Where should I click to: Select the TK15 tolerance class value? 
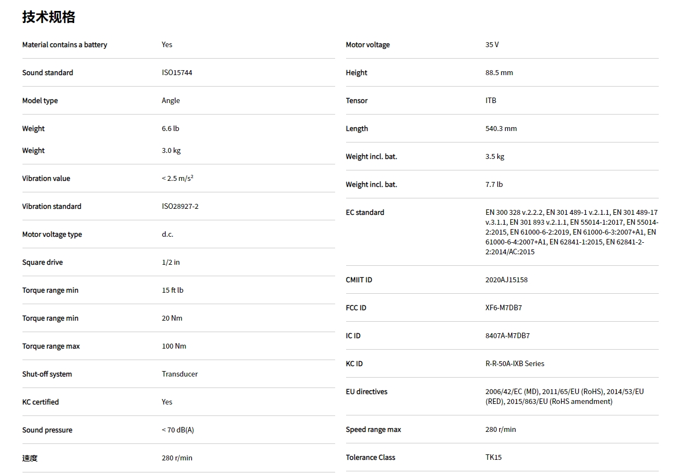493,458
